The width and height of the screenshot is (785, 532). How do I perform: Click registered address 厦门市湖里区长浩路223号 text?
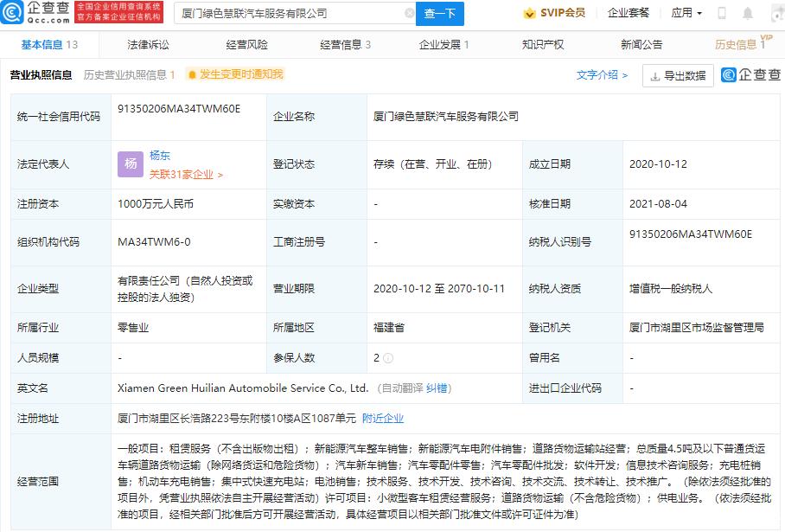point(236,419)
